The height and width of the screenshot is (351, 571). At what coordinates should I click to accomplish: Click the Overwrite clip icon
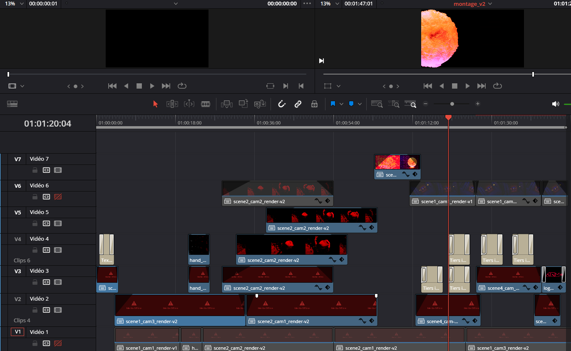[243, 104]
